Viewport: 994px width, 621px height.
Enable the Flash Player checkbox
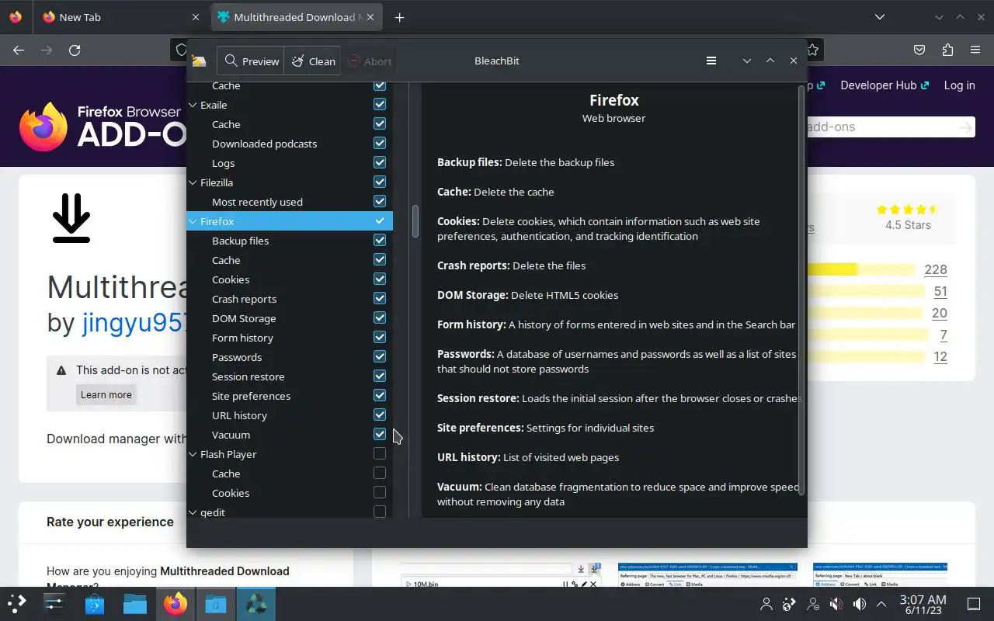pyautogui.click(x=380, y=453)
